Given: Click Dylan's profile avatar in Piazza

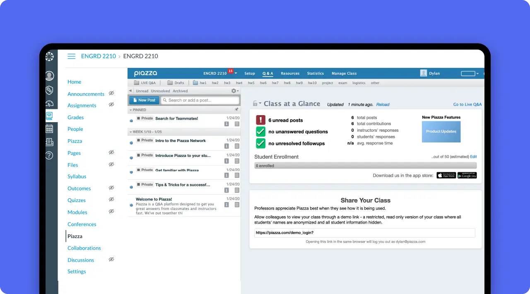Looking at the screenshot, I should click(x=424, y=73).
